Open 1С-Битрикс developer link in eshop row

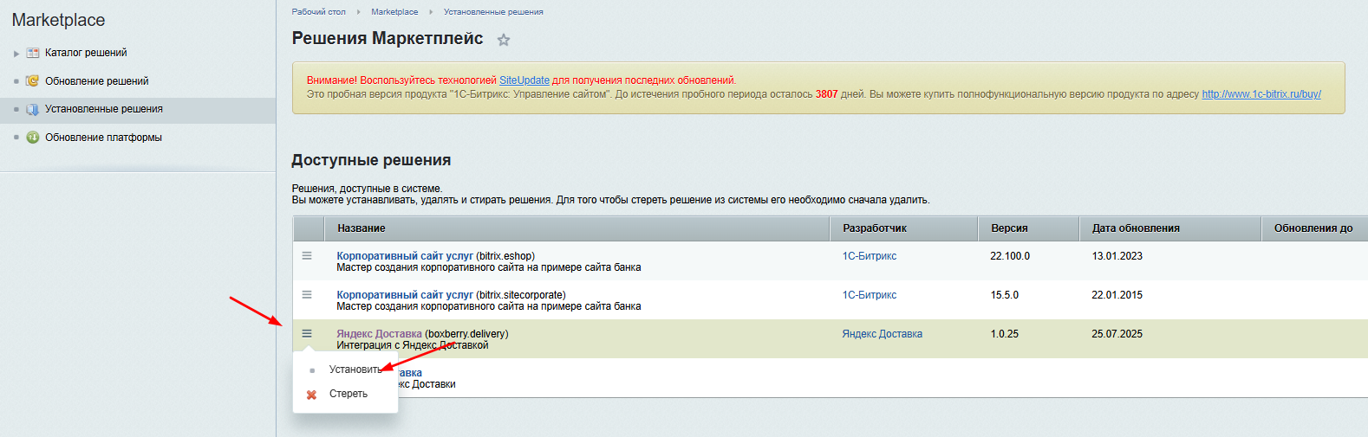click(870, 256)
